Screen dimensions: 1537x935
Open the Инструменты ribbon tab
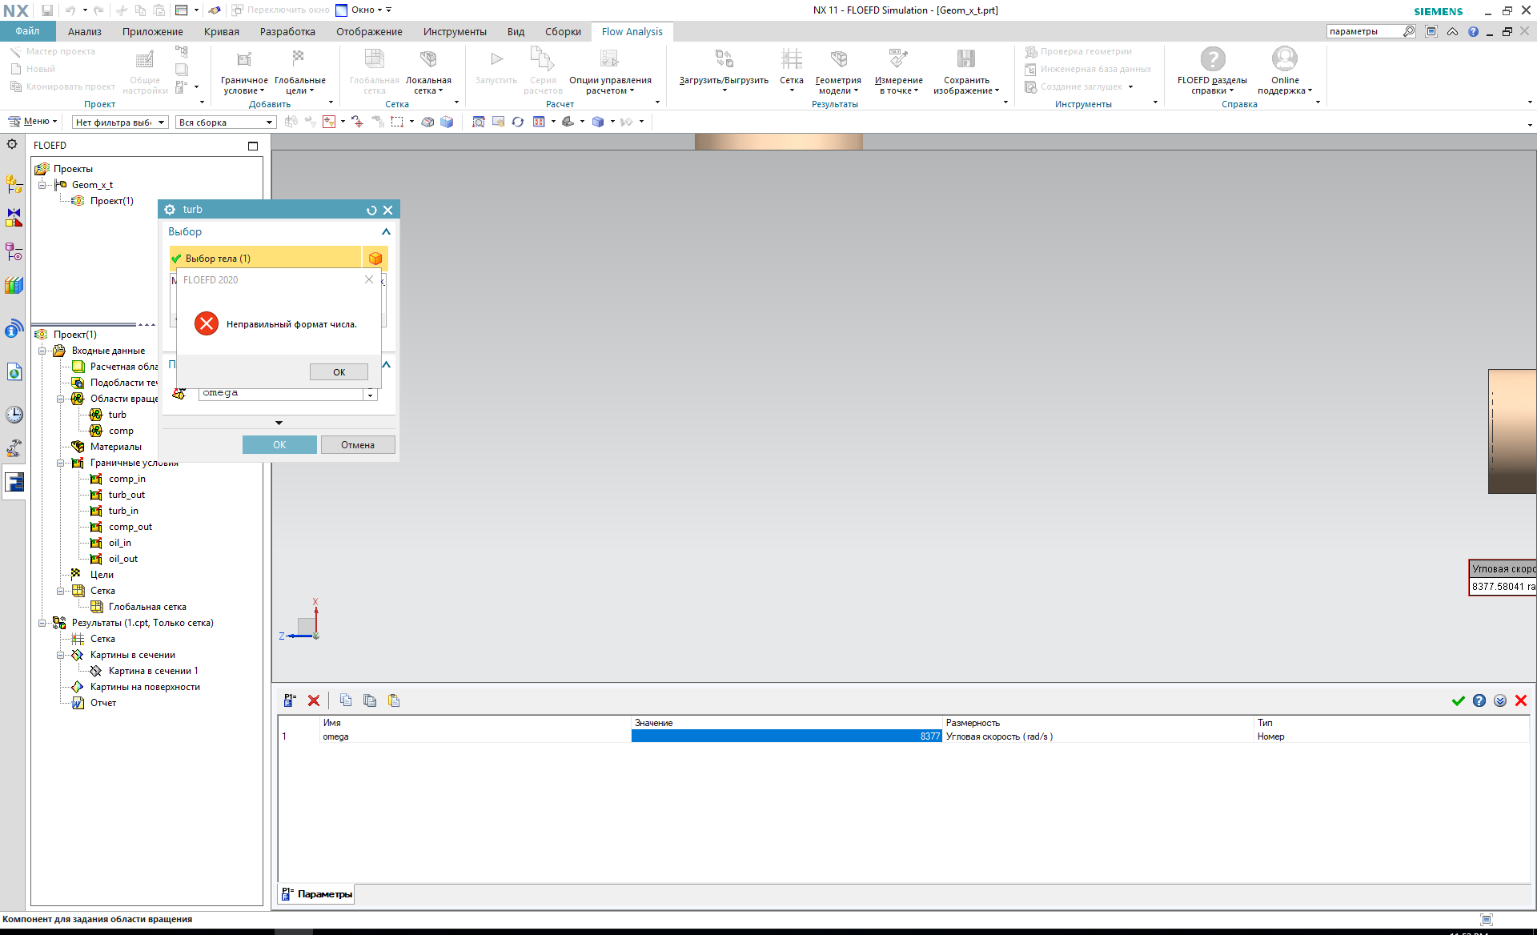point(455,31)
